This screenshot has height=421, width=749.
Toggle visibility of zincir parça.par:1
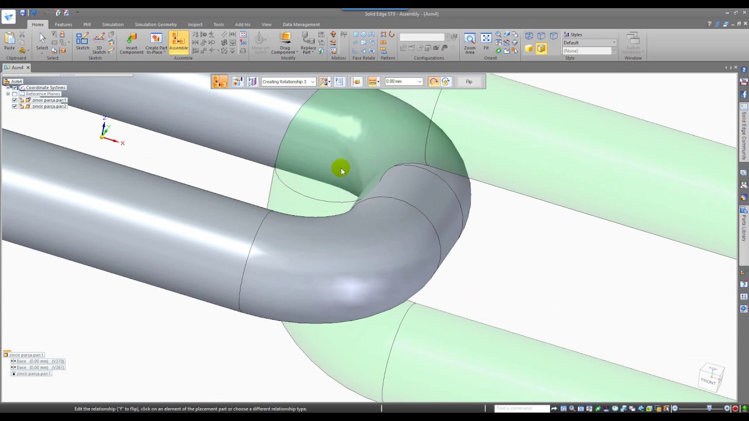coord(15,100)
